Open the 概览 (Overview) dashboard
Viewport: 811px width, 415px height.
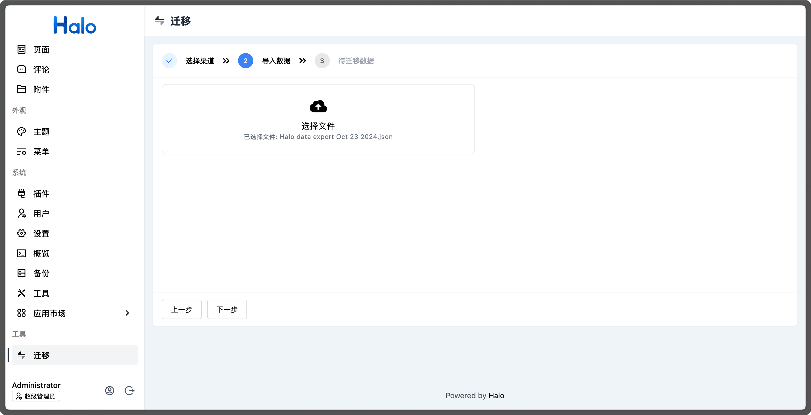pyautogui.click(x=41, y=253)
